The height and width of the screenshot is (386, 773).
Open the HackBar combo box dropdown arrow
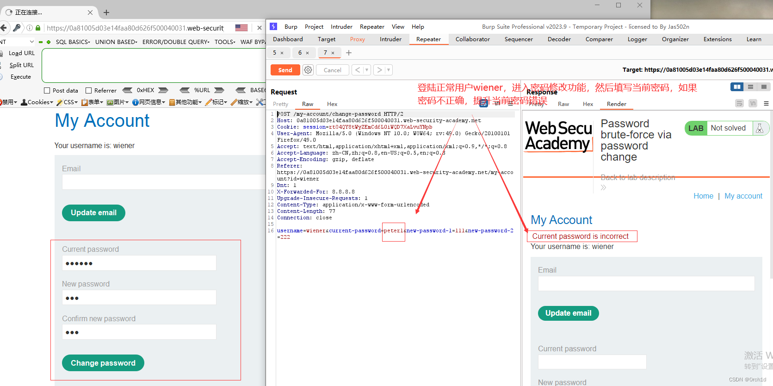[31, 42]
